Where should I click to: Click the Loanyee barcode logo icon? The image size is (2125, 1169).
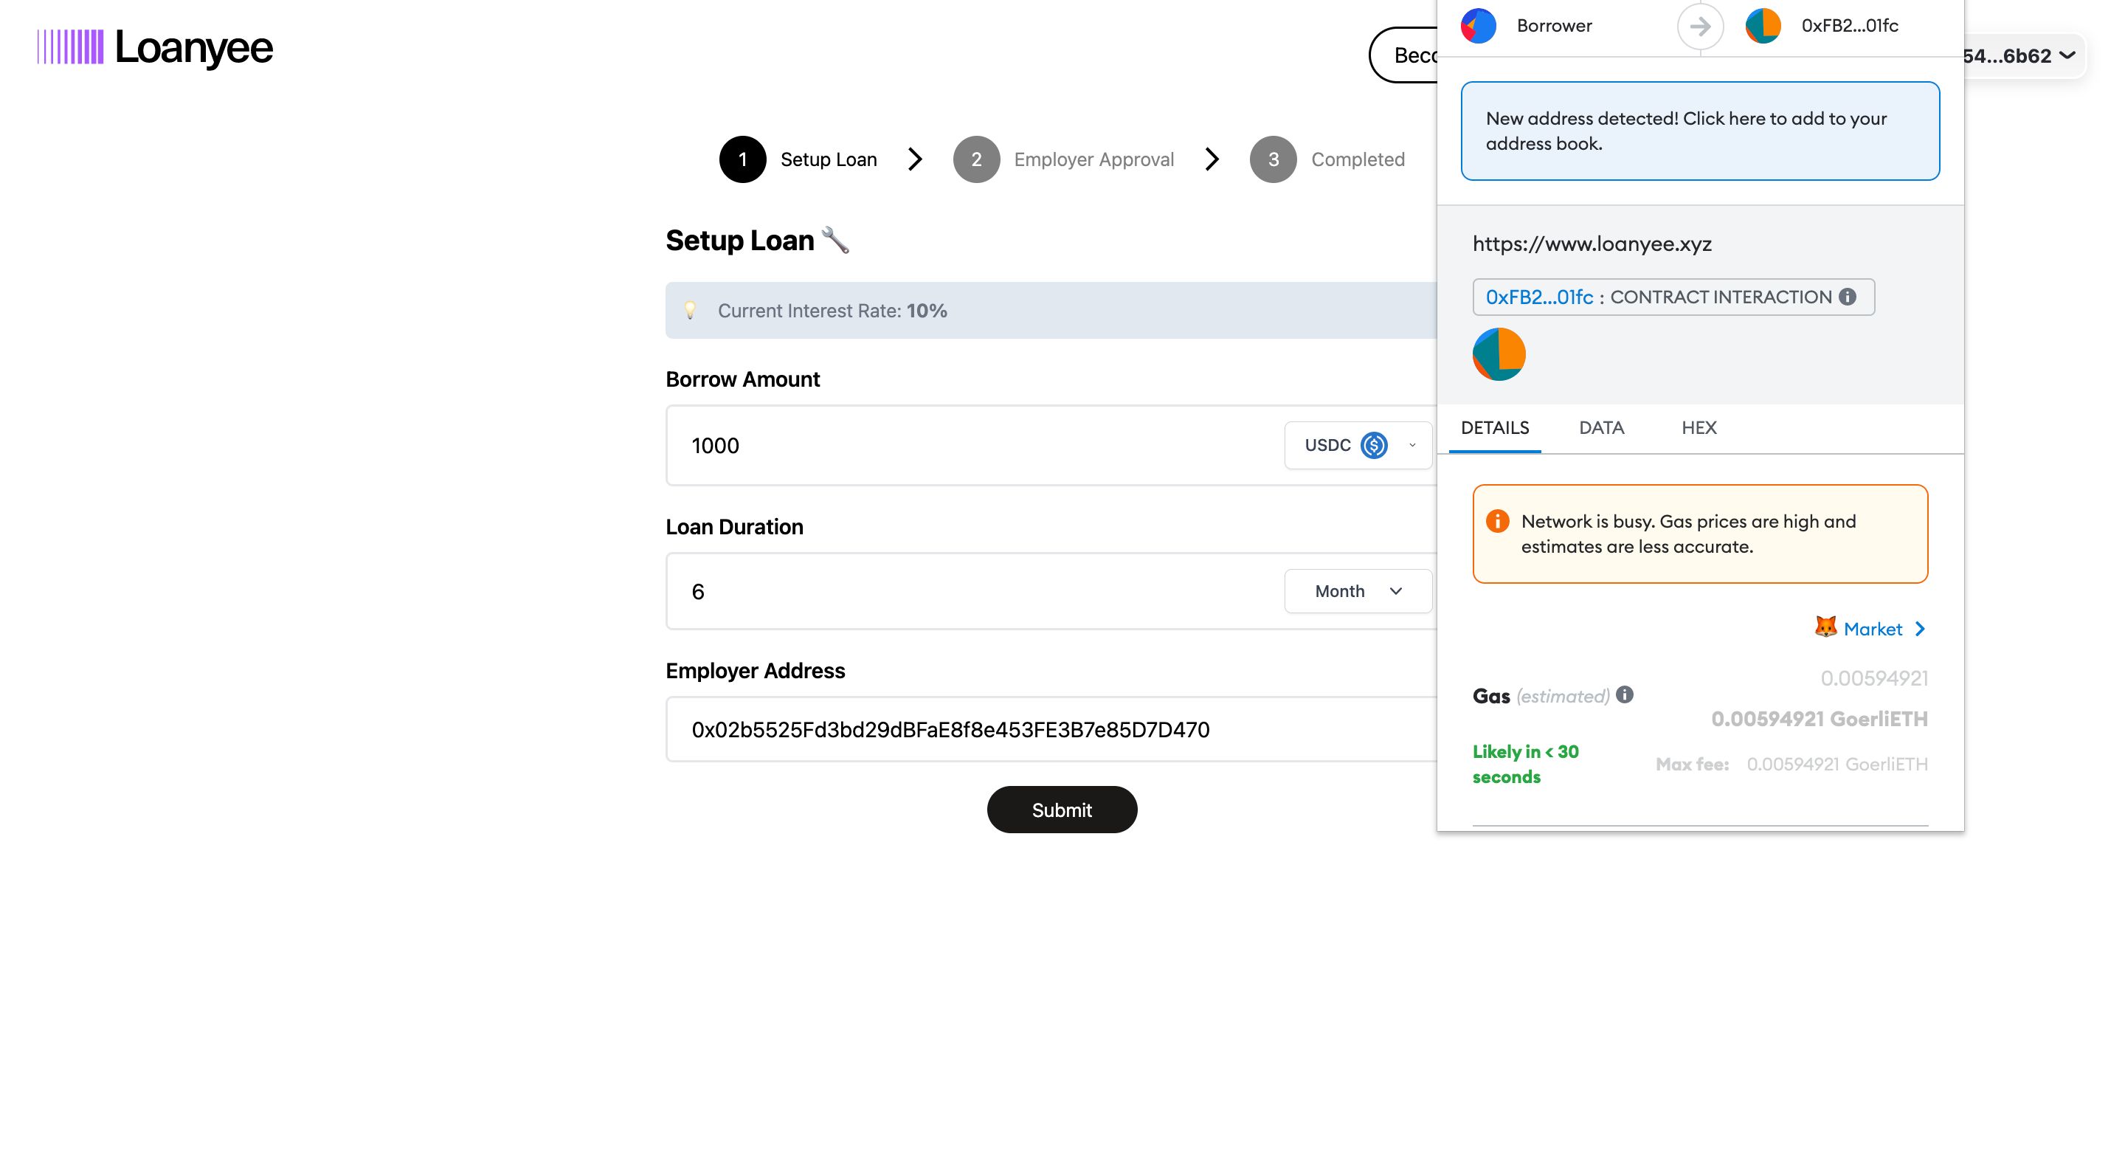tap(68, 46)
